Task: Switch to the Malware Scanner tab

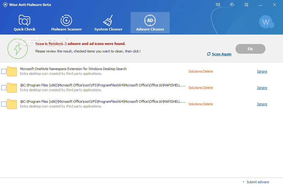Action: pyautogui.click(x=66, y=23)
